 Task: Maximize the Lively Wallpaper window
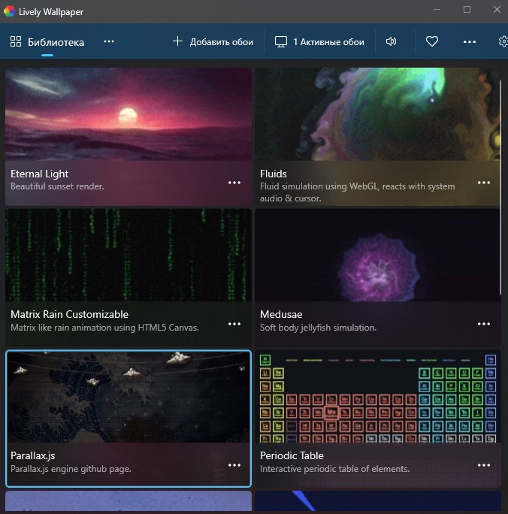click(467, 10)
